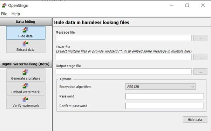Open the Help menu
This screenshot has width=211, height=131.
16,14
